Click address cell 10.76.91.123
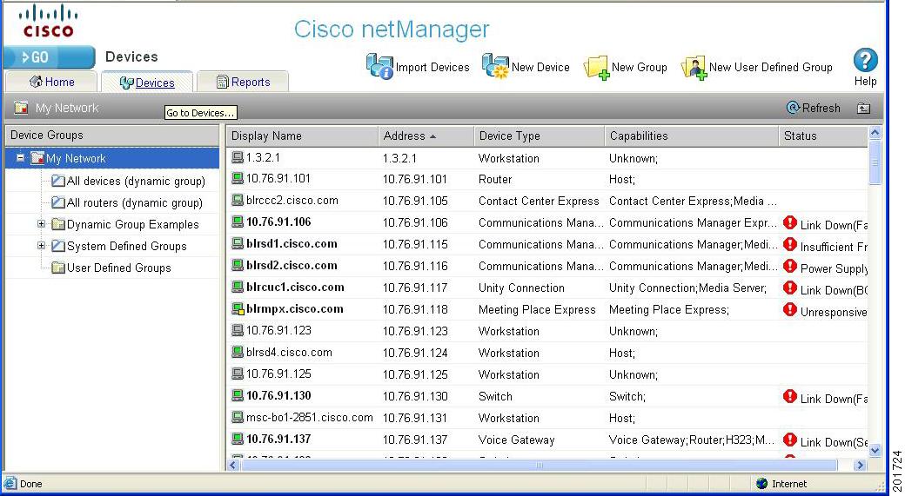Image resolution: width=905 pixels, height=496 pixels. [415, 331]
